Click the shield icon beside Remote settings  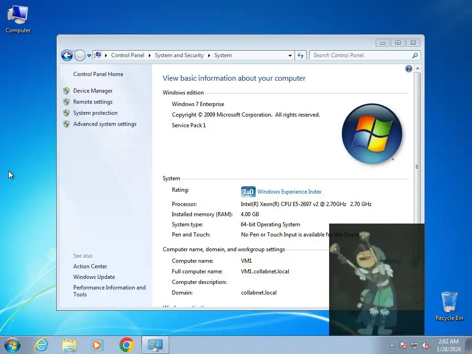tap(66, 102)
